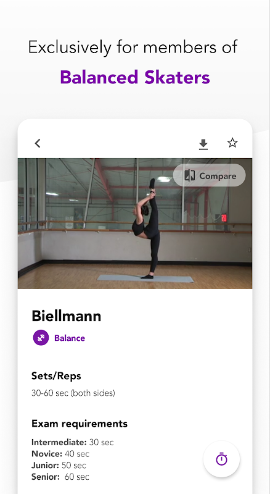Click the Sets/Reps heading
This screenshot has height=494, width=270.
56,376
